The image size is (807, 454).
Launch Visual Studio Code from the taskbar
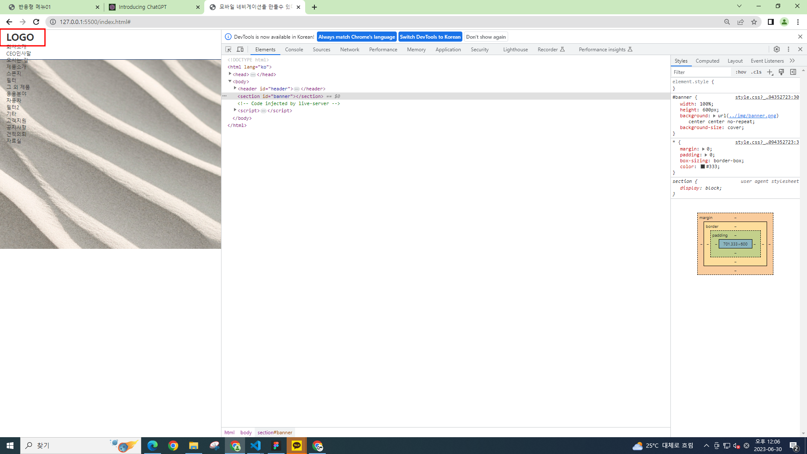pyautogui.click(x=256, y=446)
